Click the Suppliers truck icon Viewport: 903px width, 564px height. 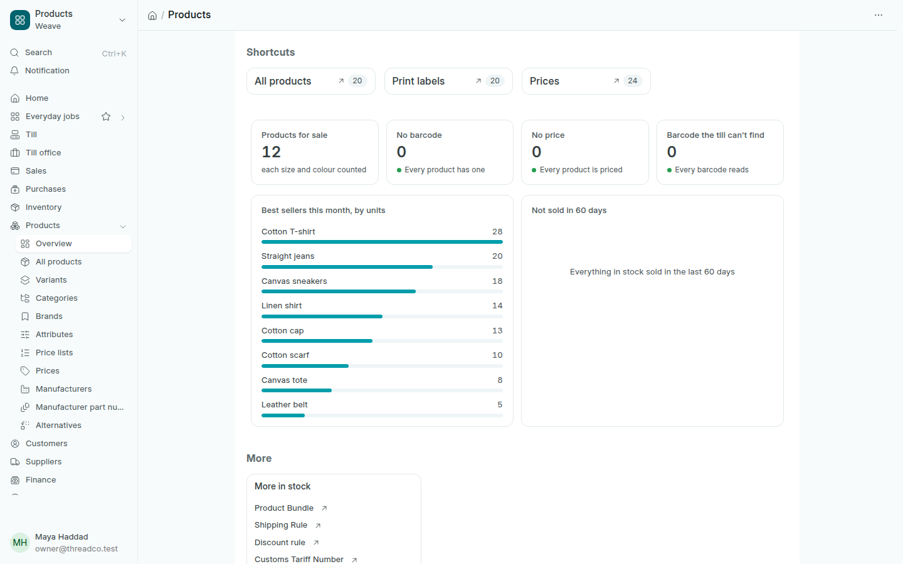[15, 462]
